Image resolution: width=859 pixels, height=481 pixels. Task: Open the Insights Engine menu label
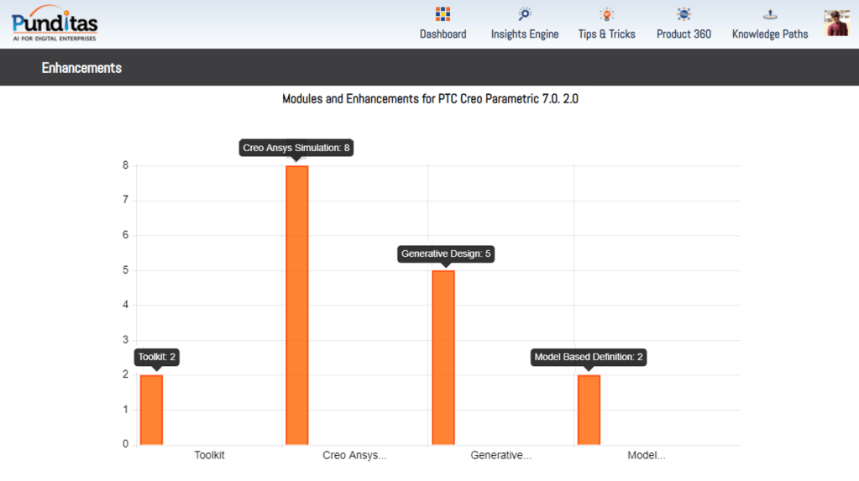click(x=525, y=34)
